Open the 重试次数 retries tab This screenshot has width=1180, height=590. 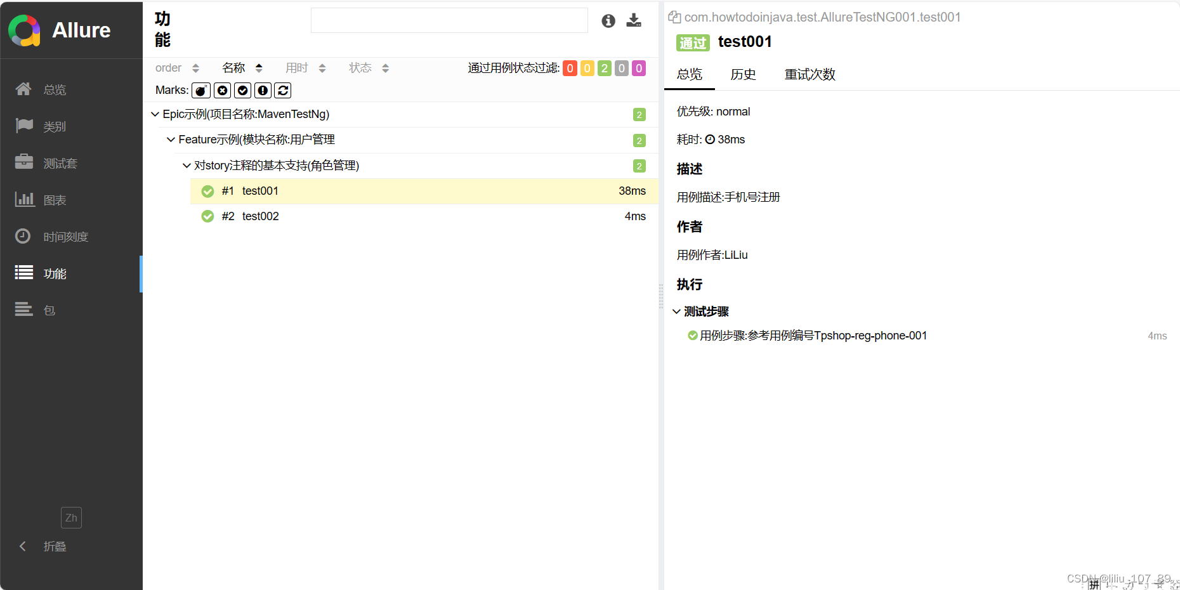coord(810,74)
